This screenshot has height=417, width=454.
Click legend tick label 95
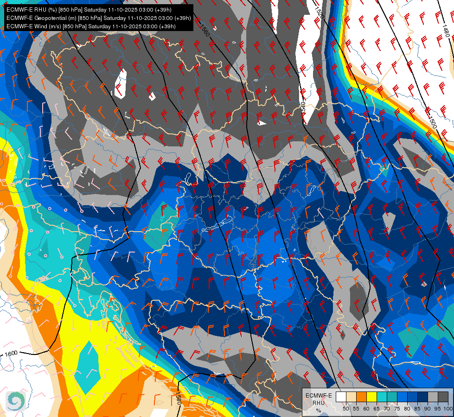(x=438, y=409)
